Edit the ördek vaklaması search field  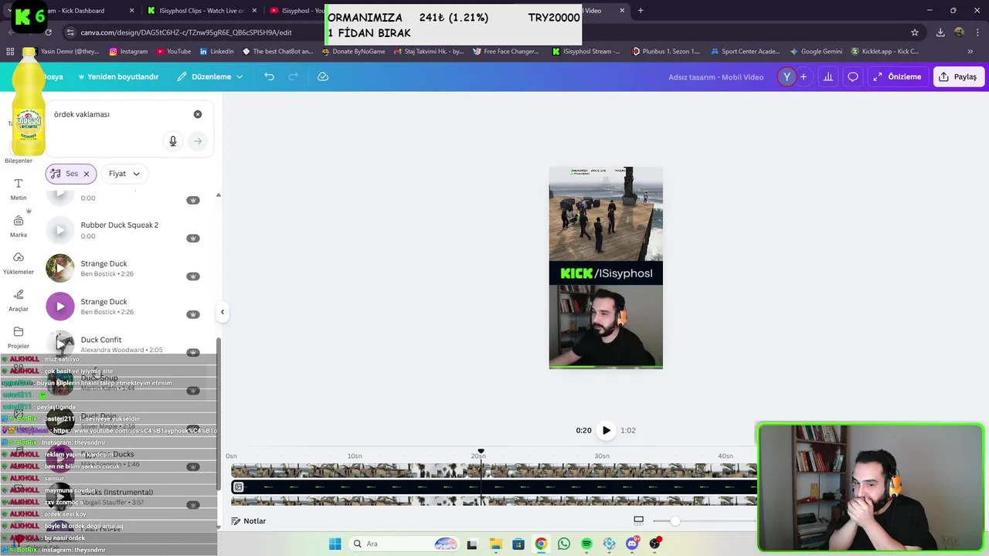tap(116, 114)
